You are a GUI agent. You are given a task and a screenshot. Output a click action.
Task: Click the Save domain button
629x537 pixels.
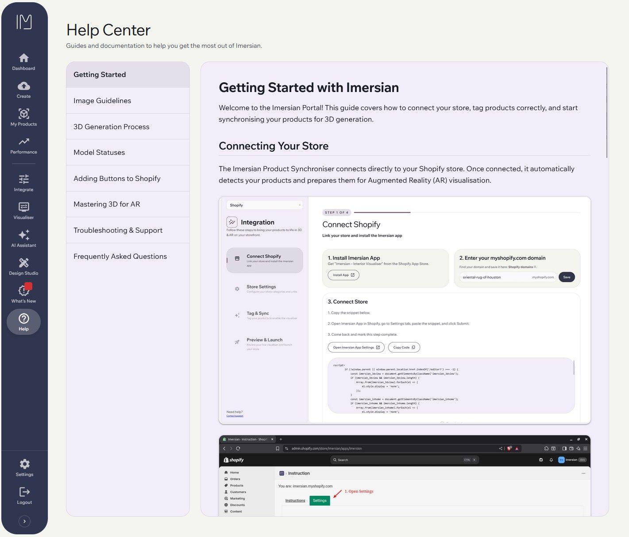[x=567, y=277]
